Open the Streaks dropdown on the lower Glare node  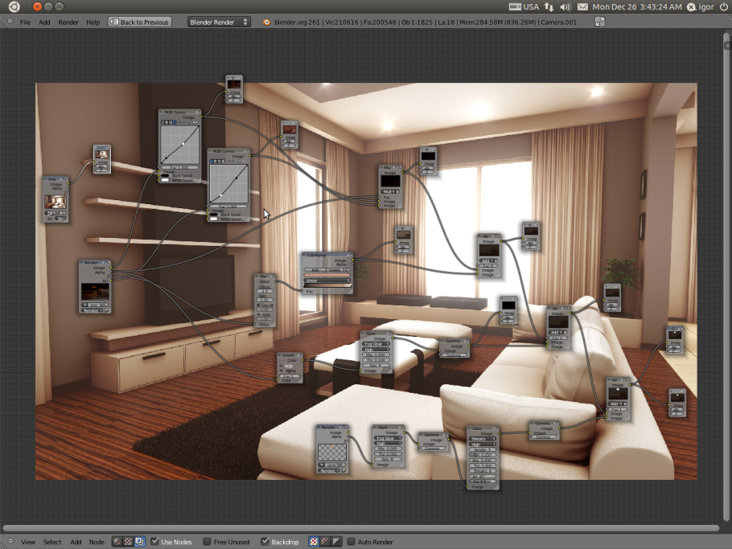pyautogui.click(x=483, y=438)
